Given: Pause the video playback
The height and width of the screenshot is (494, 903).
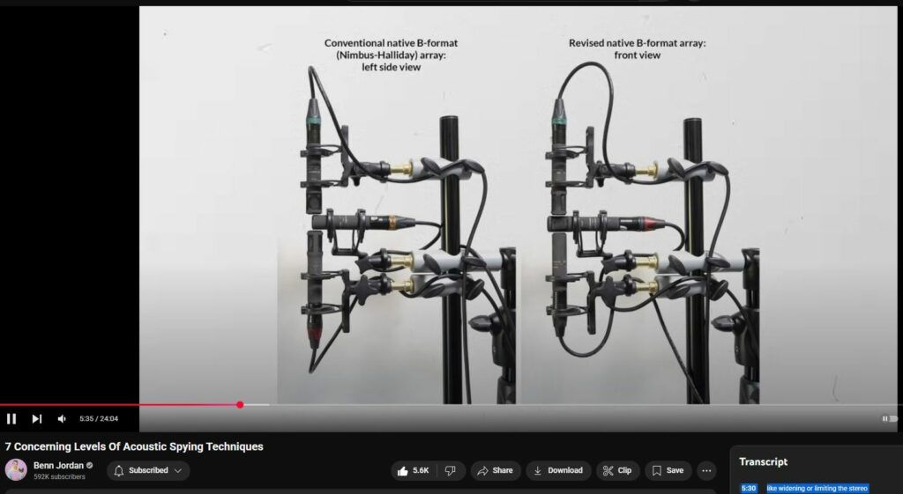Looking at the screenshot, I should (11, 419).
